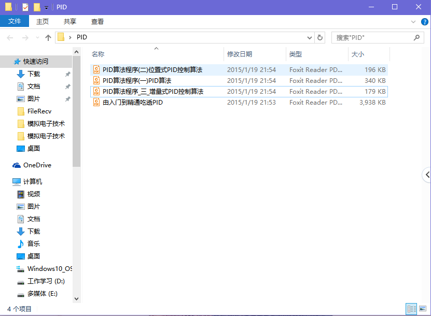Image resolution: width=431 pixels, height=316 pixels.
Task: Open the 多媒体 (E:) drive
Action: [x=43, y=294]
